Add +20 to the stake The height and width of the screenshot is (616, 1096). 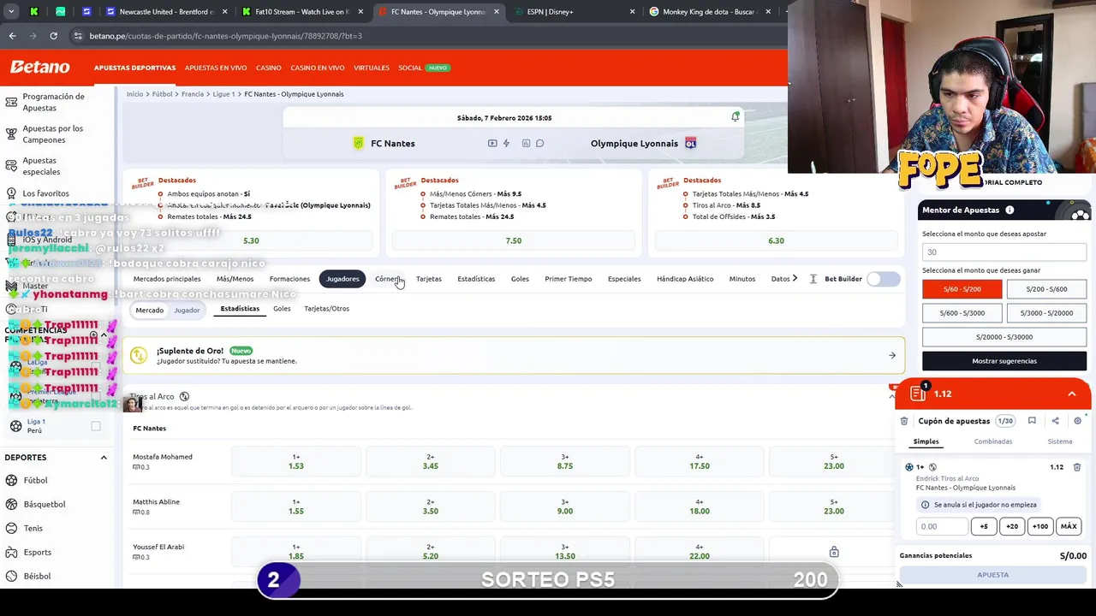(1012, 526)
